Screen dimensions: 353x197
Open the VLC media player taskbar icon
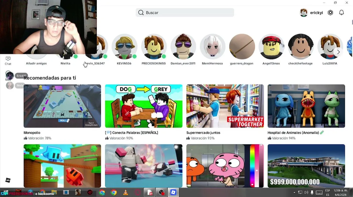[125, 192]
